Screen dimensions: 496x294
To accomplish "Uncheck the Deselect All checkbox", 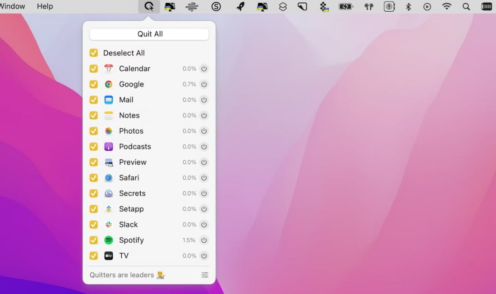I will pos(94,53).
